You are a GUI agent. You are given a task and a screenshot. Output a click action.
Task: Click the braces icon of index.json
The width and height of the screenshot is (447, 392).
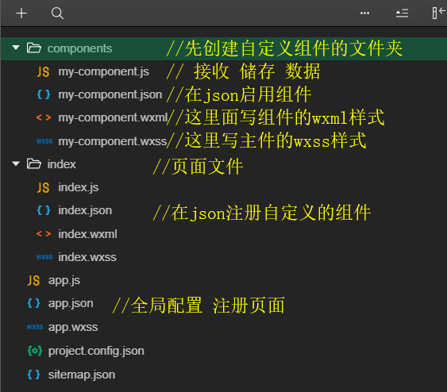tap(44, 210)
